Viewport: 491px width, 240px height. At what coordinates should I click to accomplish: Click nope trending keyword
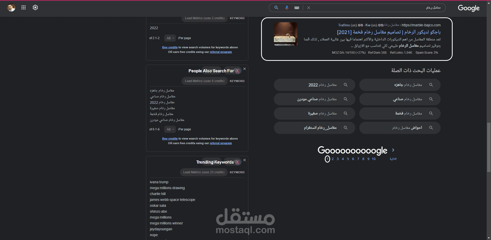(154, 235)
